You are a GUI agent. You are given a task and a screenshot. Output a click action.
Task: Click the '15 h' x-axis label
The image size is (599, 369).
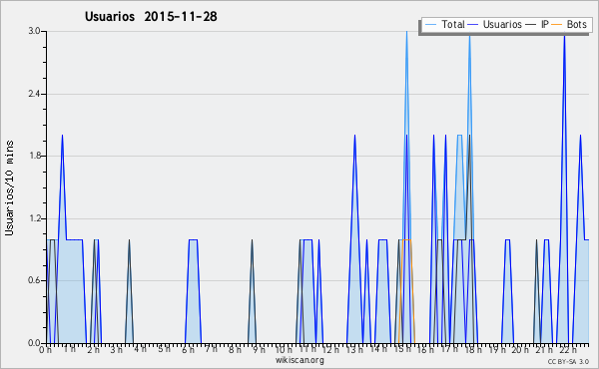[x=402, y=350]
